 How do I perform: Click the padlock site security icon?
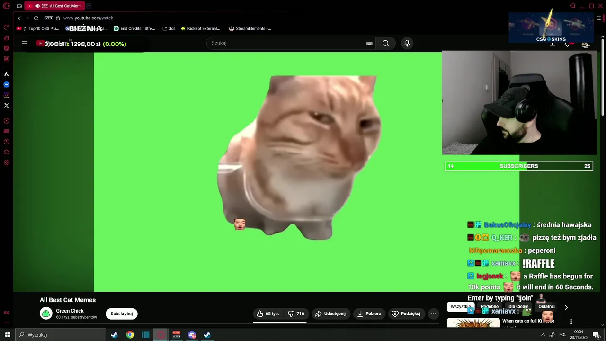58,18
